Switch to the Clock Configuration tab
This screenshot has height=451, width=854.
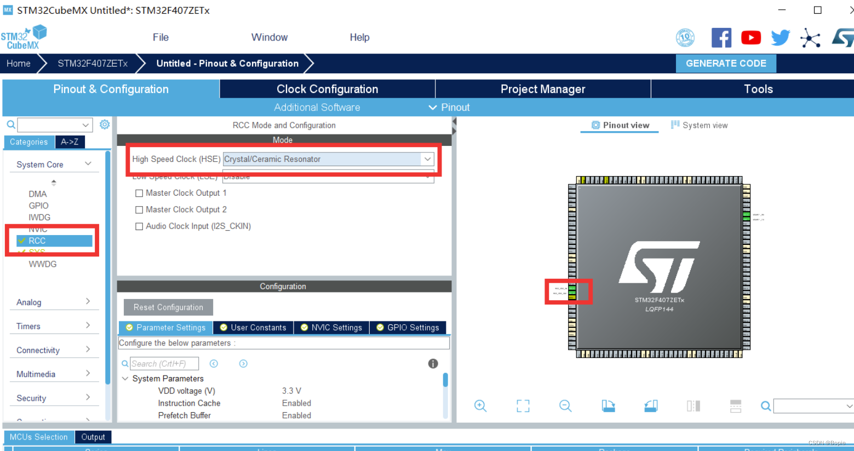point(328,89)
